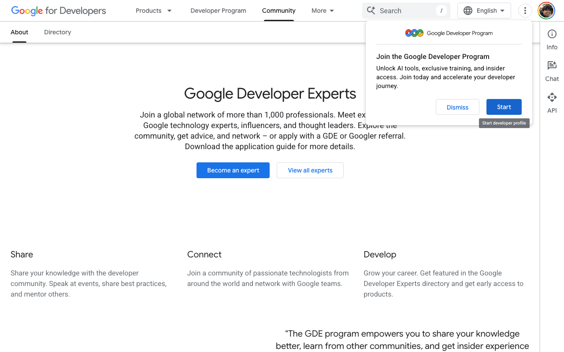Select the API icon in the sidebar
This screenshot has width=564, height=352.
pos(552,102)
